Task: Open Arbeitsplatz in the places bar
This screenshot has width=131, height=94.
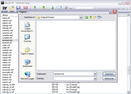Action: coord(28,63)
